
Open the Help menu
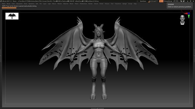(x=135, y=4)
